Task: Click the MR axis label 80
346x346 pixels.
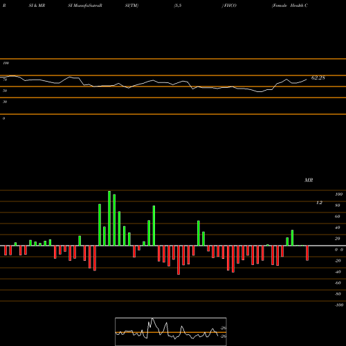Action: [338, 206]
